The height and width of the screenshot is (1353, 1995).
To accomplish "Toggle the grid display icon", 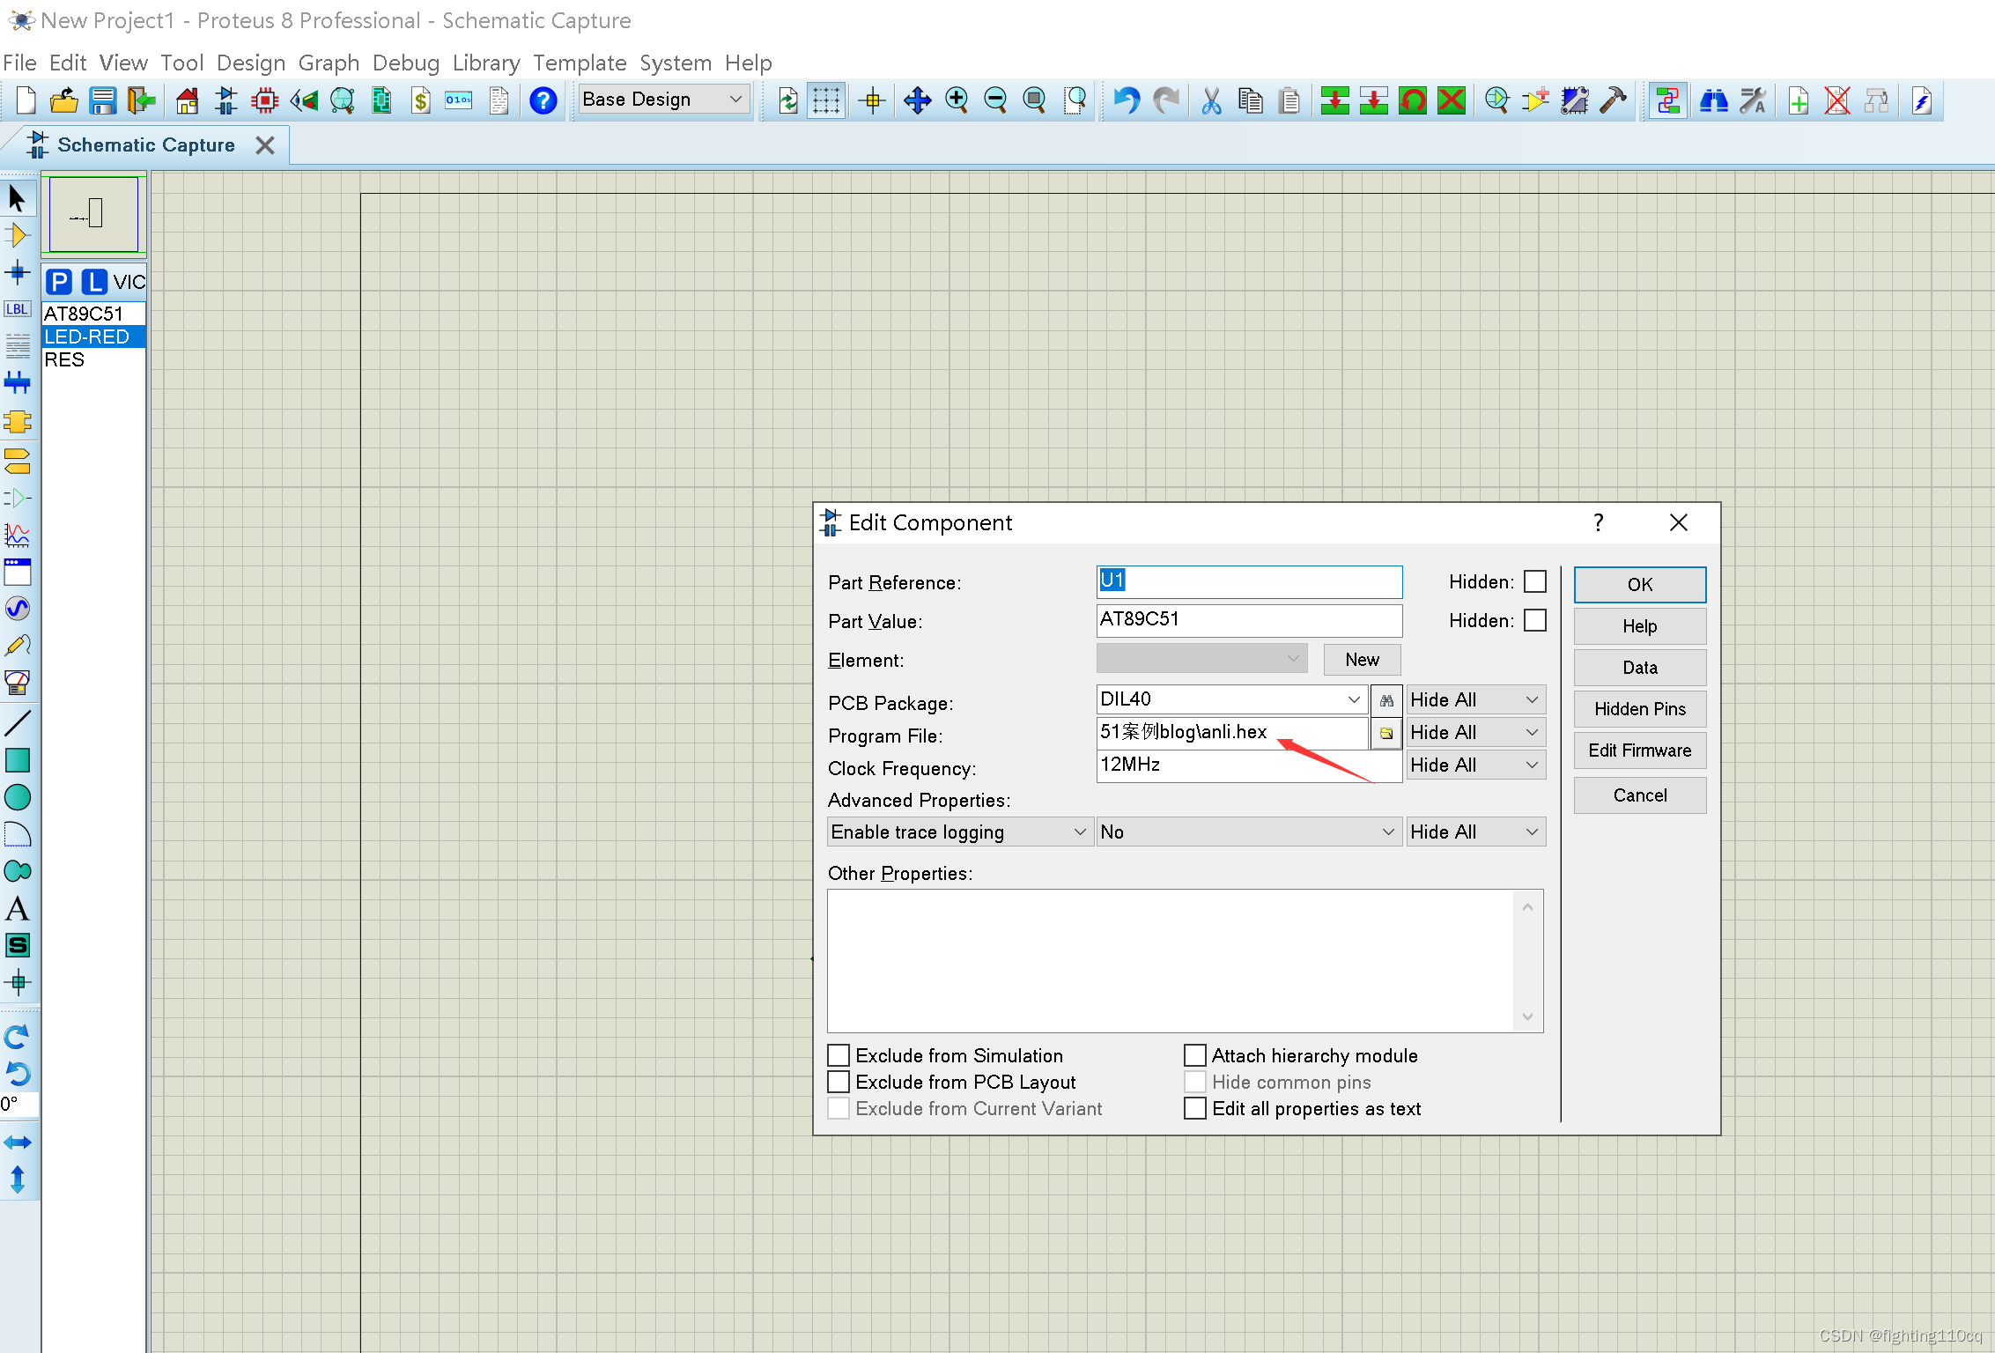I will coord(825,101).
